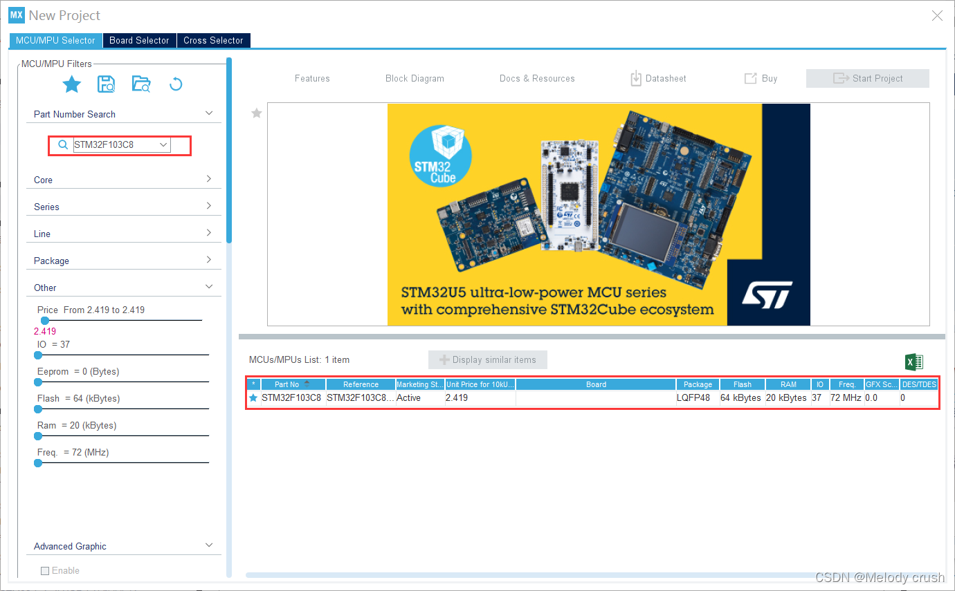This screenshot has width=955, height=591.
Task: Adjust the Freq. slider handle
Action: tap(38, 462)
